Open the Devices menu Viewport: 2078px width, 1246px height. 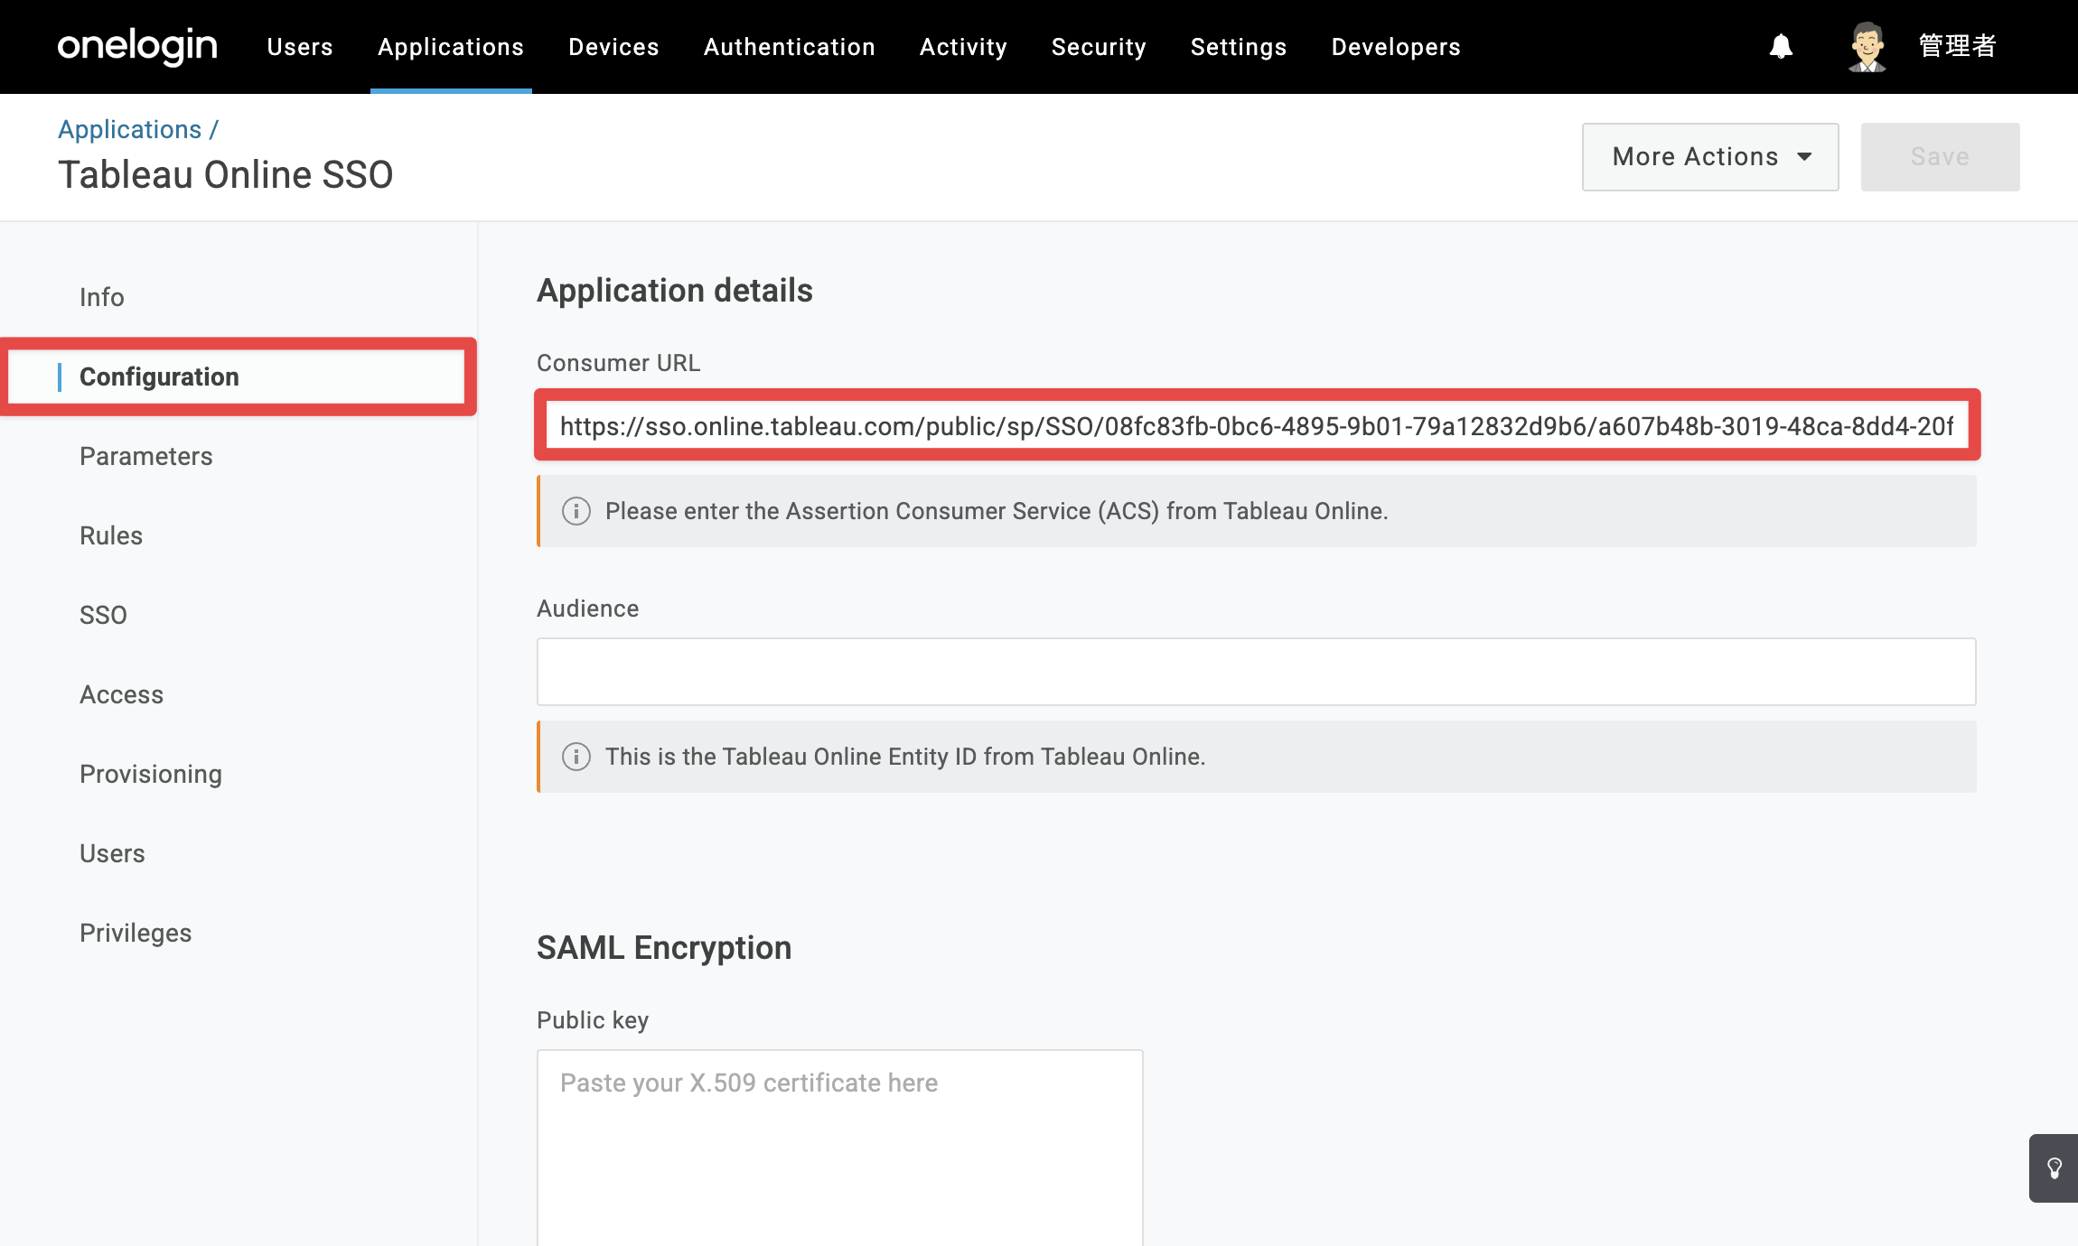tap(613, 47)
